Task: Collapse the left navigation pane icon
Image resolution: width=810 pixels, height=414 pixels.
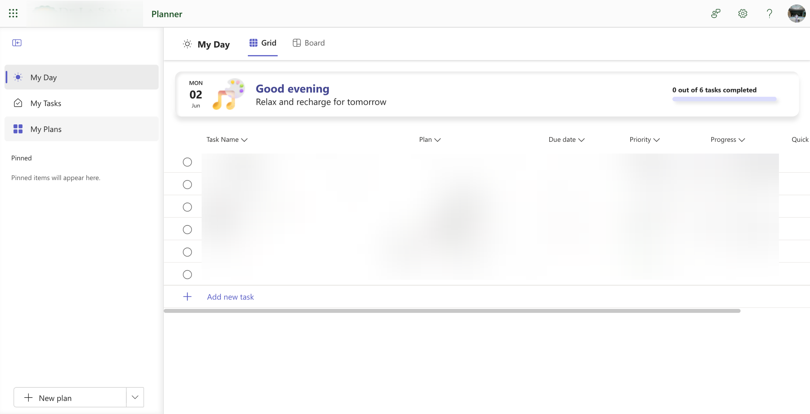Action: coord(17,43)
